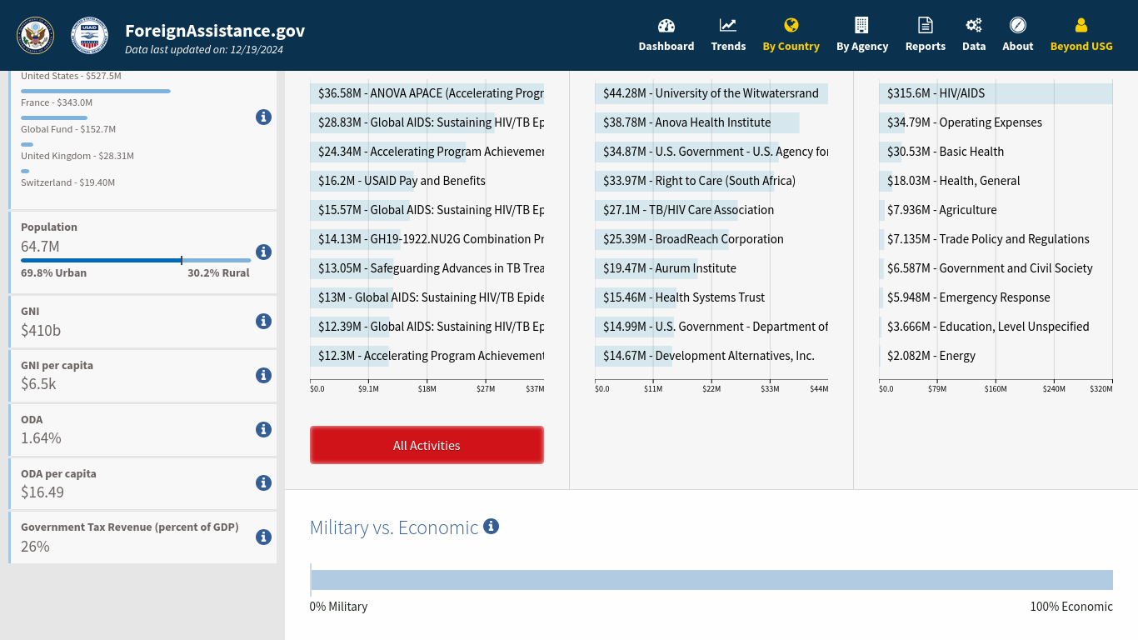
Task: Click Switzerland - $19.40M donor label
Action: point(68,182)
